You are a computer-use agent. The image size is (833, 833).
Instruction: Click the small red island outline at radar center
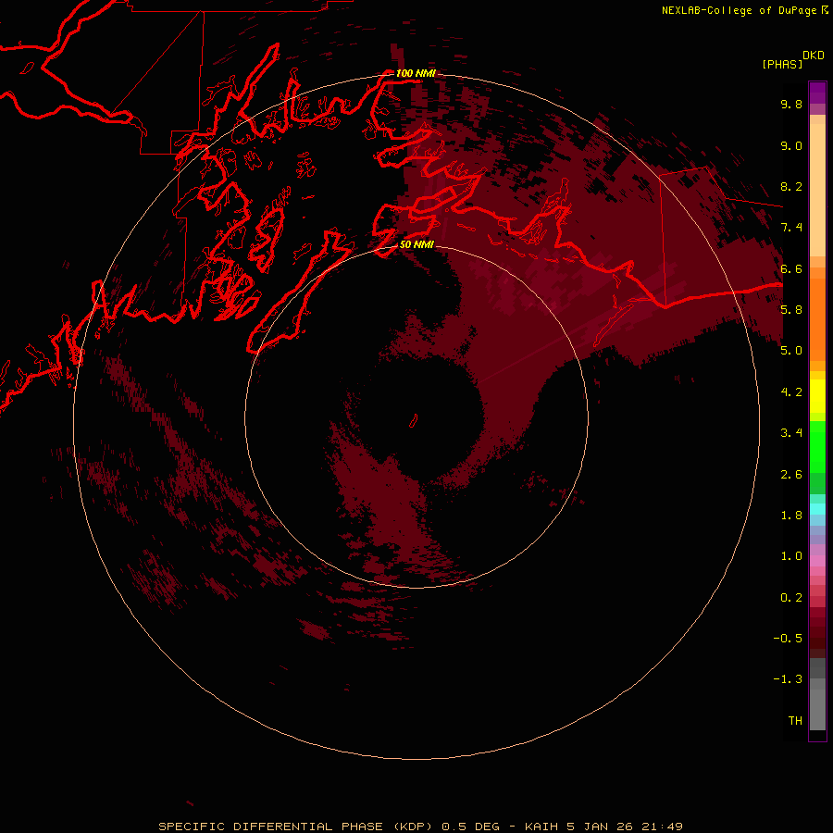pos(414,421)
